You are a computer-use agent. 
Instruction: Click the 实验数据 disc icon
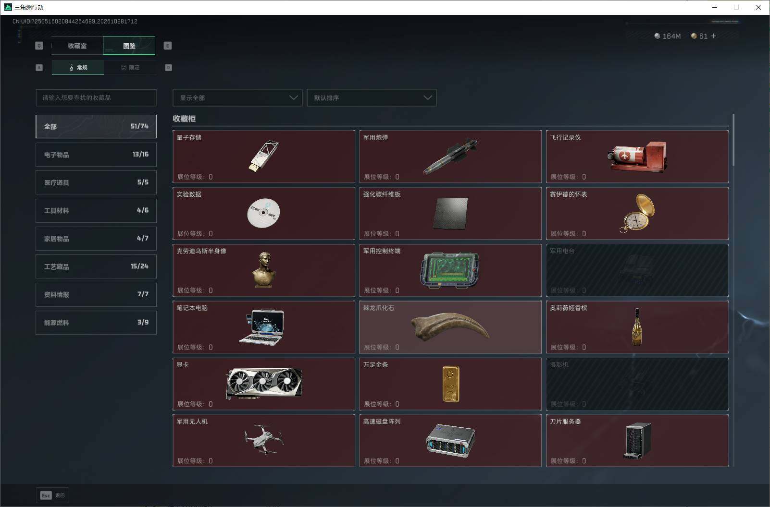[x=263, y=213]
